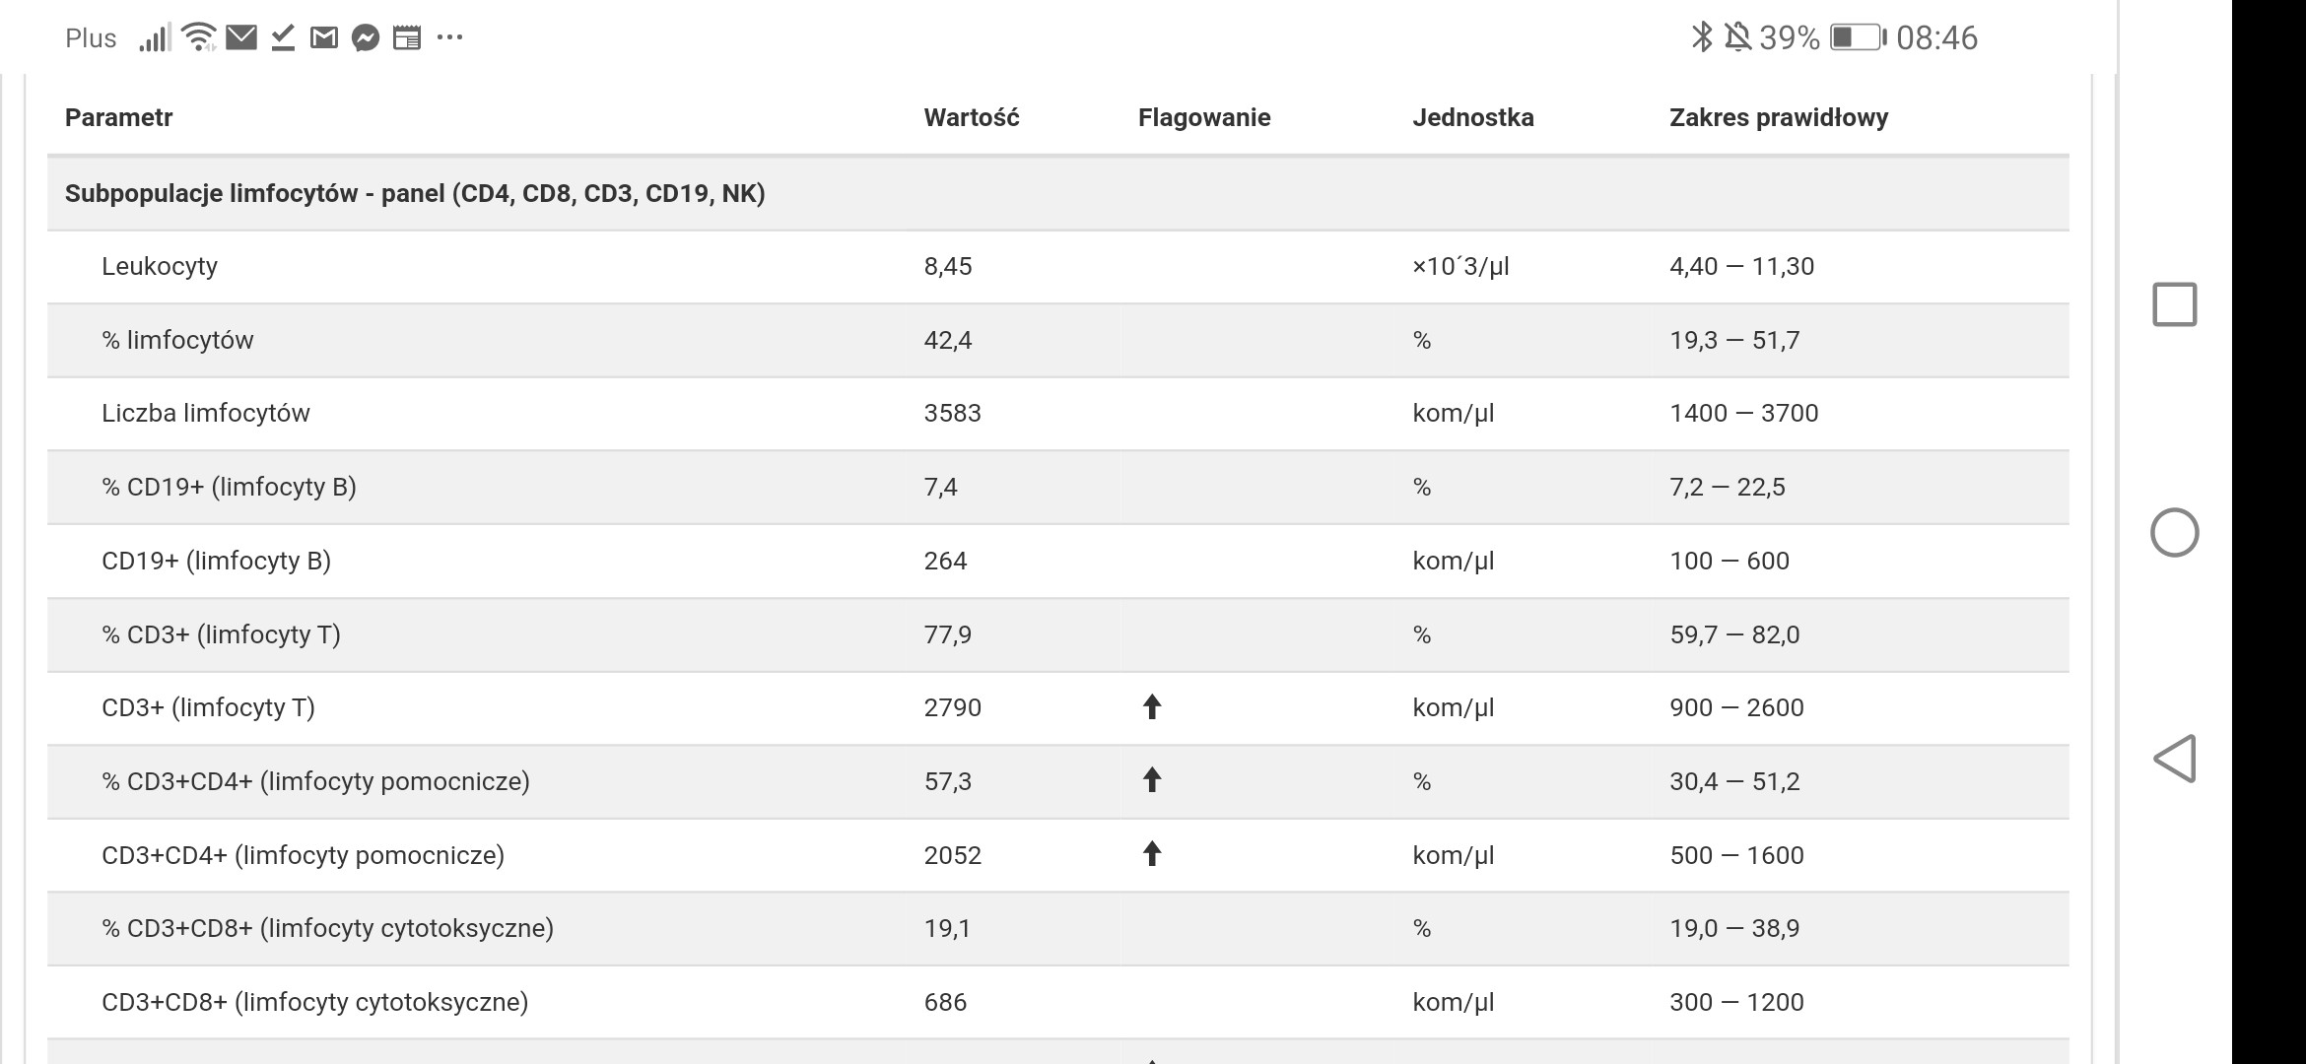Tap the Wartość column header

tap(972, 118)
